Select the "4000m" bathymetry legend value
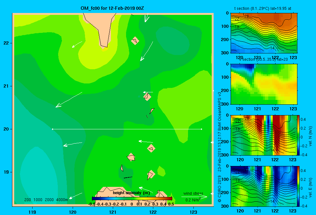The width and height of the screenshot is (316, 215). click(62, 200)
